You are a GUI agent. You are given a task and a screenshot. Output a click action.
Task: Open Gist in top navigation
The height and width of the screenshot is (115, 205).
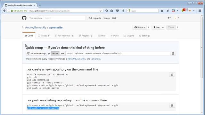(114, 18)
